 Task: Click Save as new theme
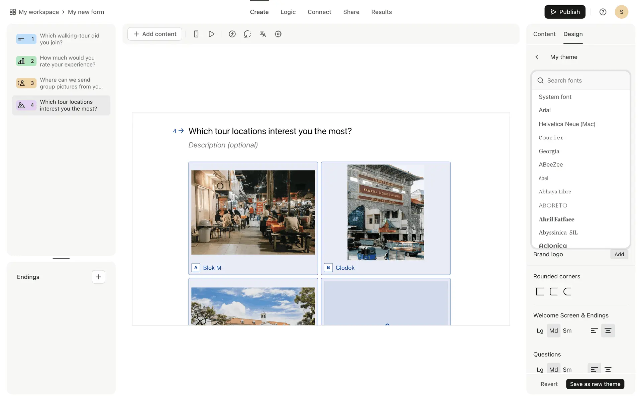pyautogui.click(x=595, y=384)
